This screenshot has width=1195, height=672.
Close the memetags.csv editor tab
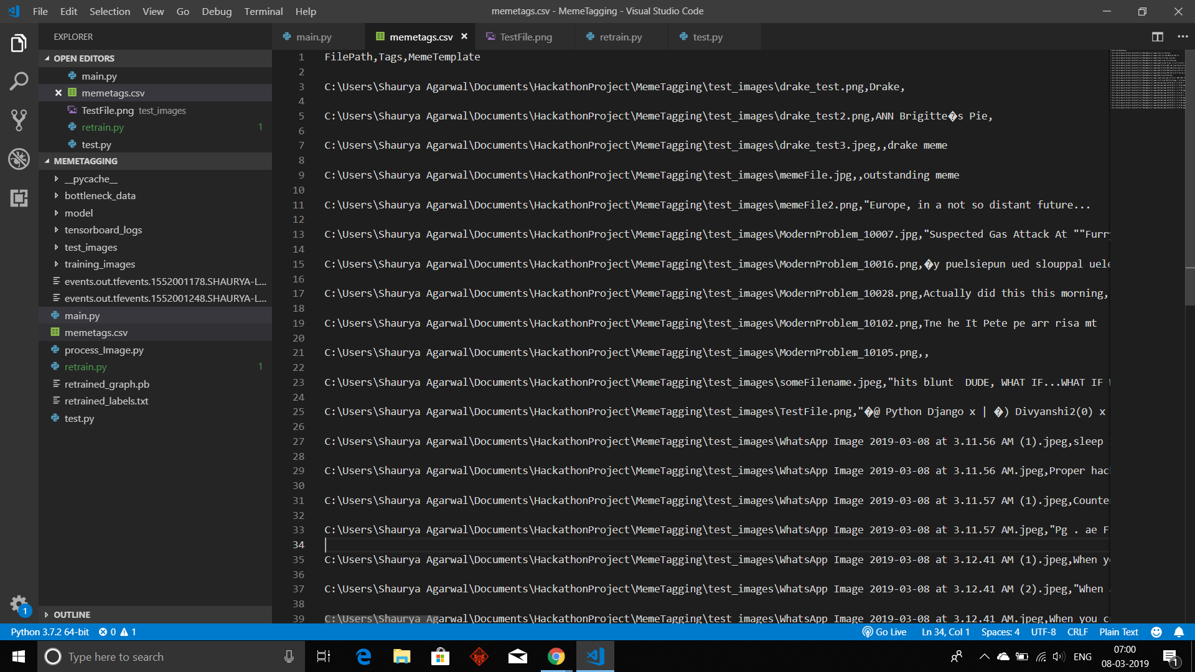(464, 37)
